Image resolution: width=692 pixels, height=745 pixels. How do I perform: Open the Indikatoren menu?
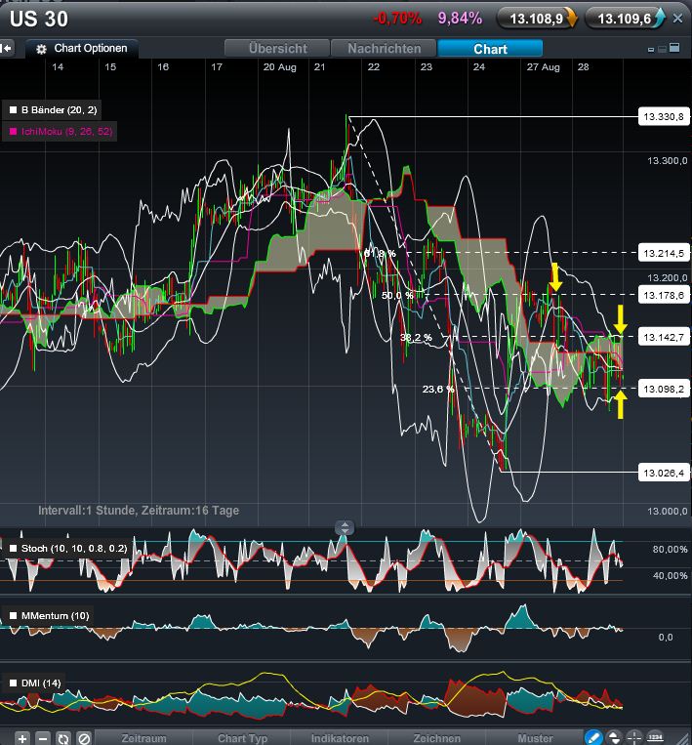click(340, 738)
